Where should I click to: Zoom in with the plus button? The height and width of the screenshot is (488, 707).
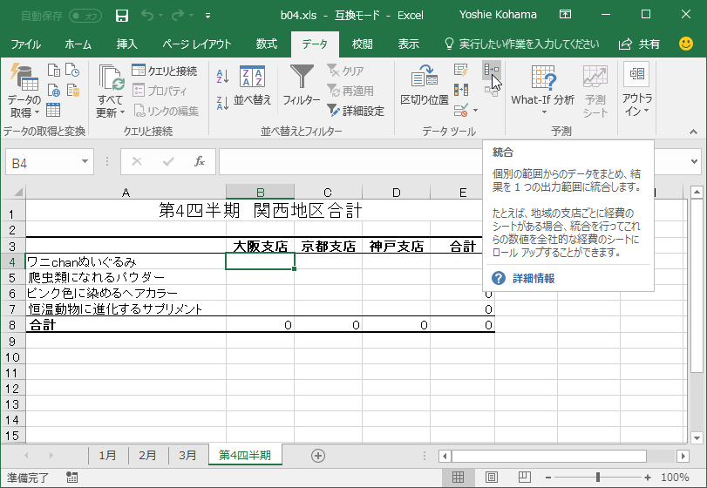click(x=648, y=477)
